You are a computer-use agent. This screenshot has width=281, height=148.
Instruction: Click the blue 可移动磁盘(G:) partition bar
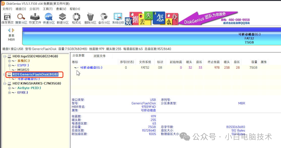click(152, 36)
